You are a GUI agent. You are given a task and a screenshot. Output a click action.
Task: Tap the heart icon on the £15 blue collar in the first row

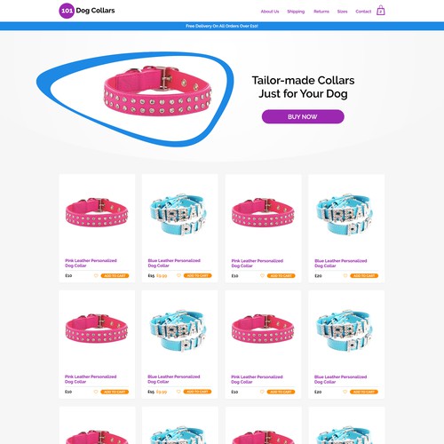178,275
